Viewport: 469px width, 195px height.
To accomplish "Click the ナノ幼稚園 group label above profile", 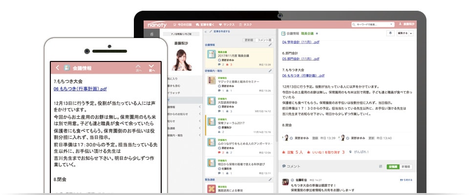I will [182, 34].
